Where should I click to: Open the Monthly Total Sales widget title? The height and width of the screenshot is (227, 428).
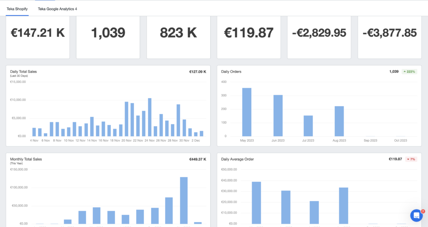[26, 159]
